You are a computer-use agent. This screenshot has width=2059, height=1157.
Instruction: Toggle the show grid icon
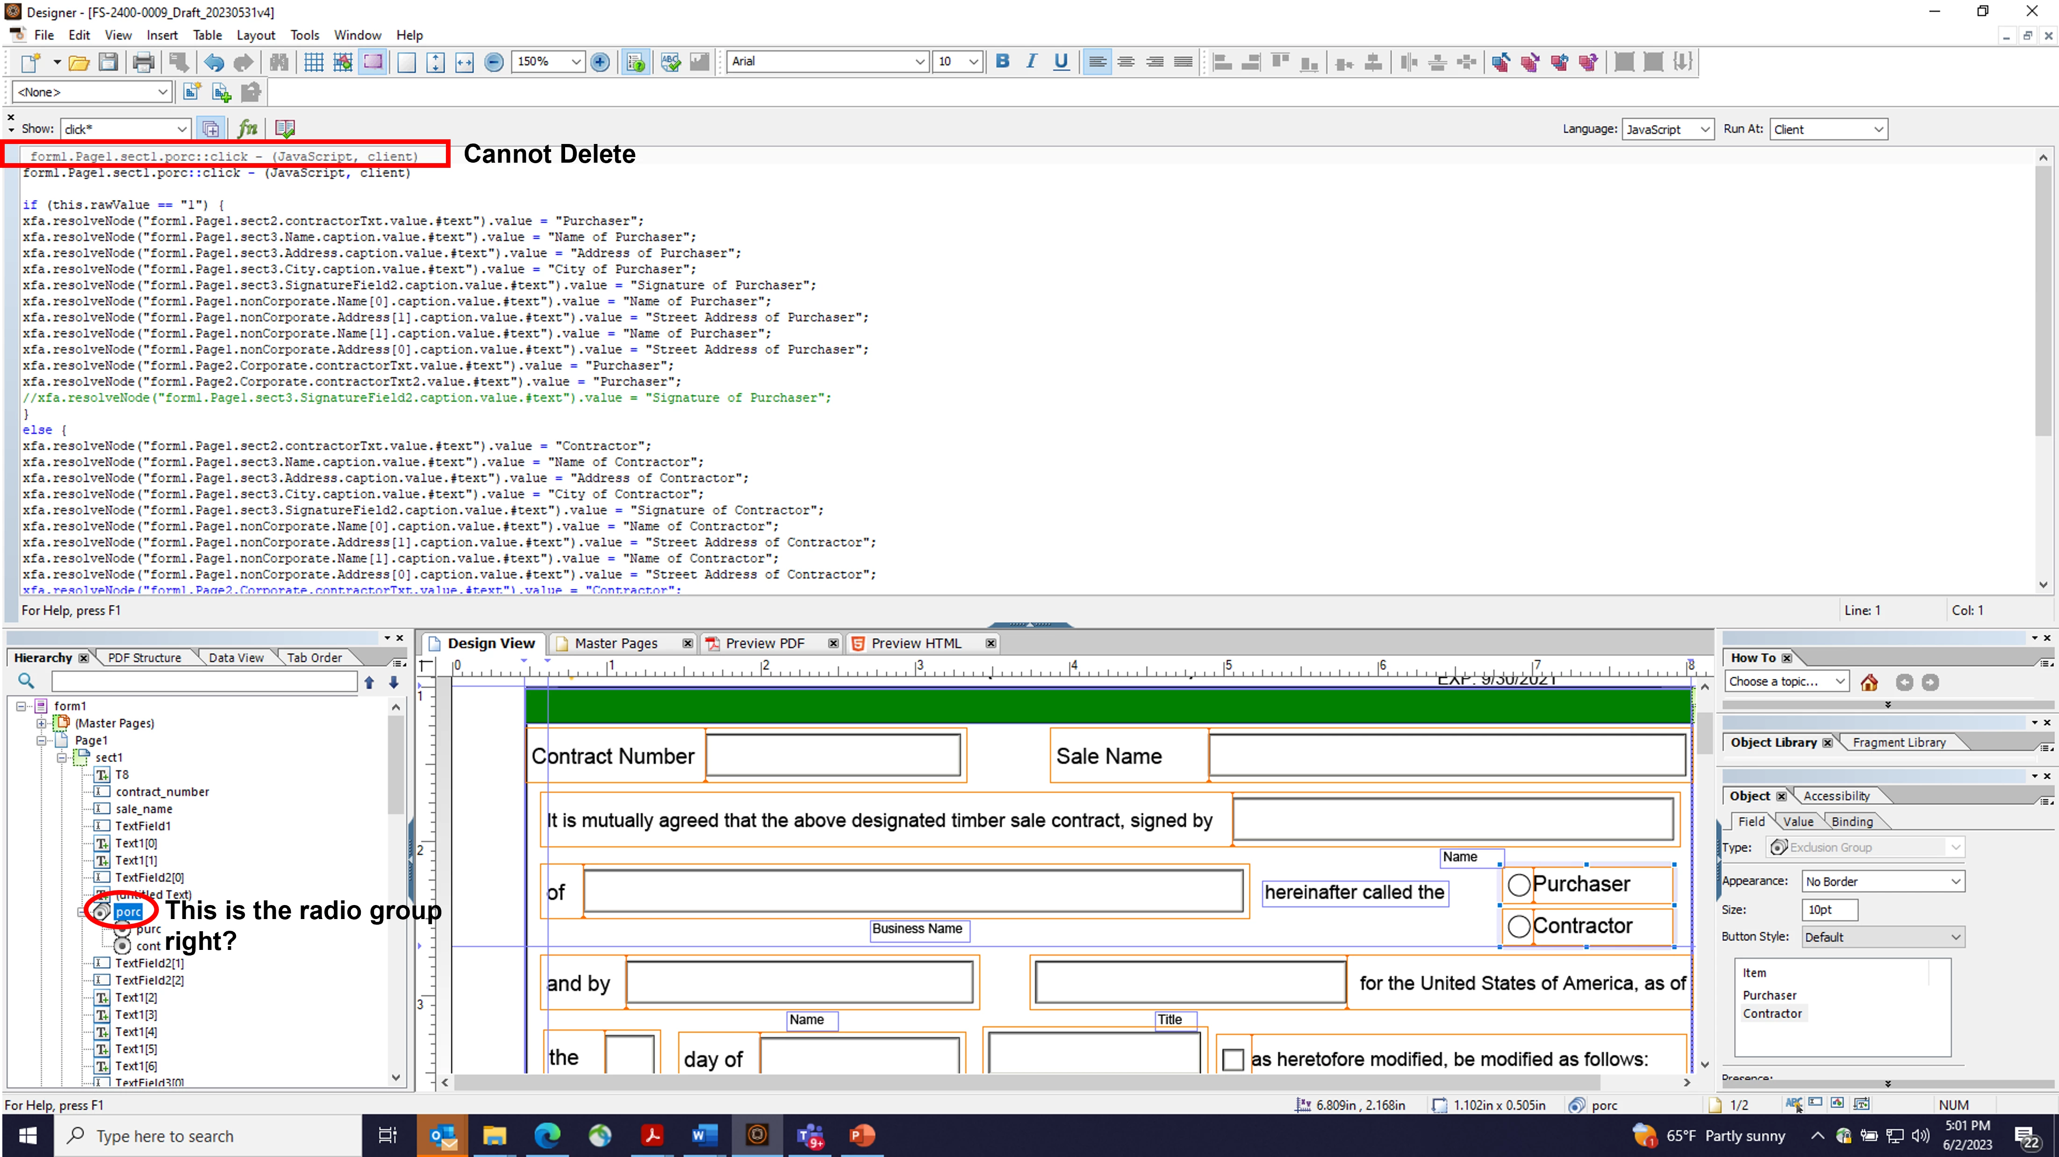pyautogui.click(x=313, y=62)
